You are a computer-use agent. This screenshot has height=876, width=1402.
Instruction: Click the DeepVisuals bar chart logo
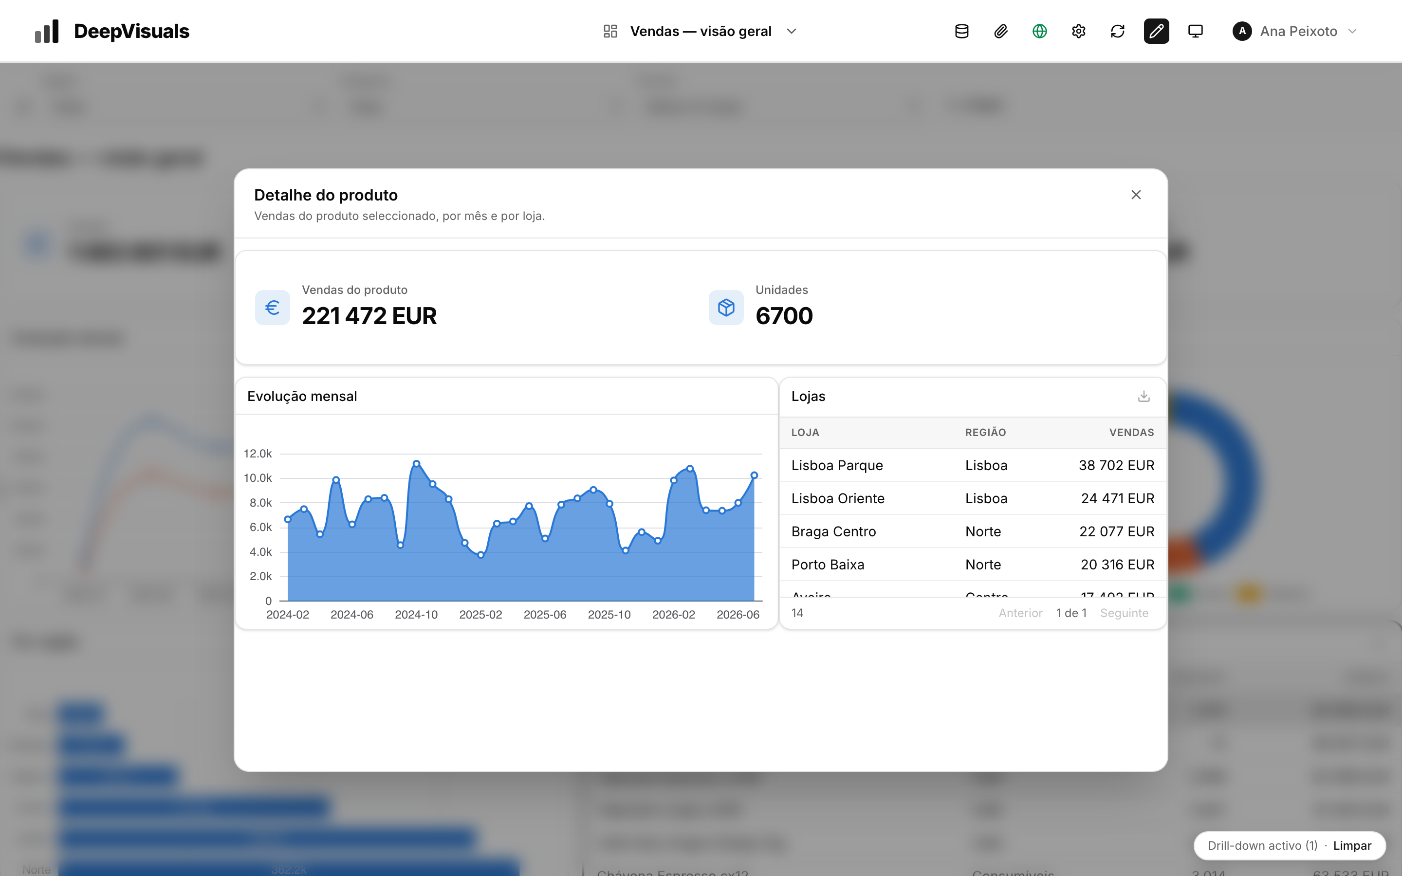[47, 31]
